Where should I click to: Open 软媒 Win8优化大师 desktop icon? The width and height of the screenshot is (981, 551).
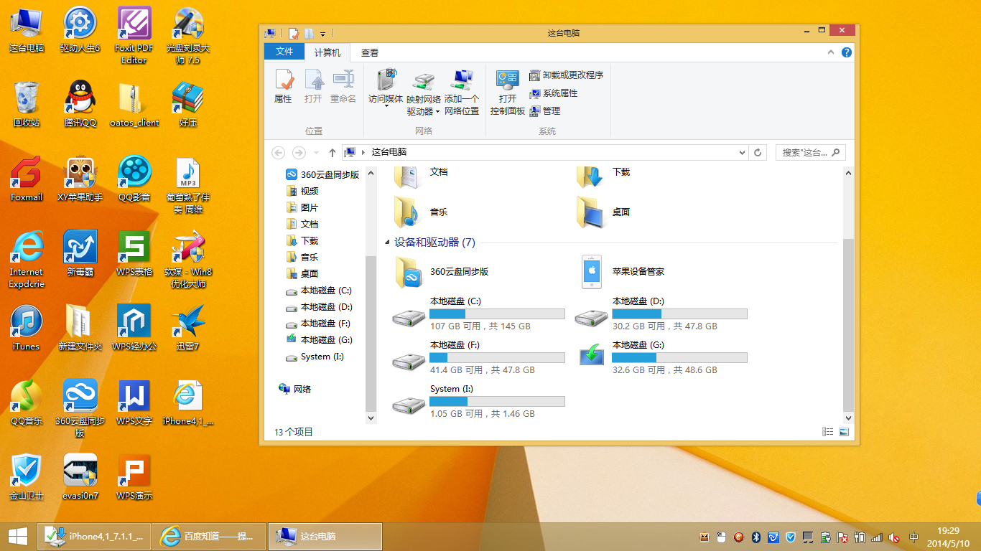coord(188,248)
